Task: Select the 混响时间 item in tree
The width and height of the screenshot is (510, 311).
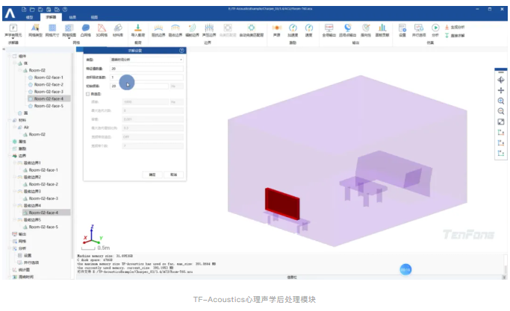Action: tap(26, 277)
